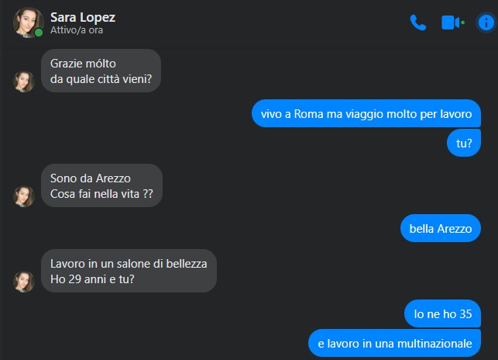
Task: Select the 'Lavoro in un salone di bellezza' line
Action: [129, 263]
